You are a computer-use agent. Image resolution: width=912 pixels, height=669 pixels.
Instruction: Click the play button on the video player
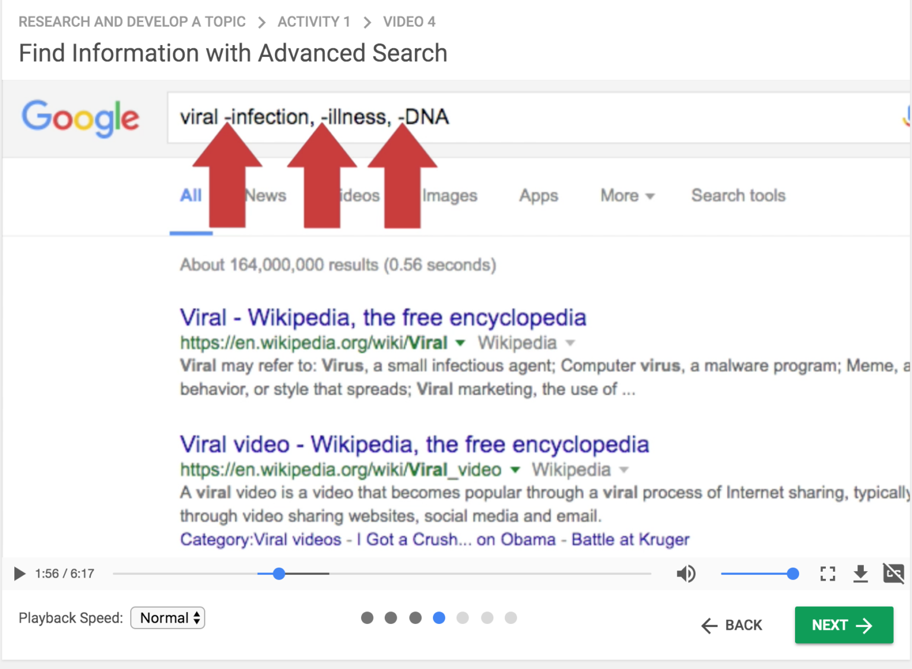[20, 574]
